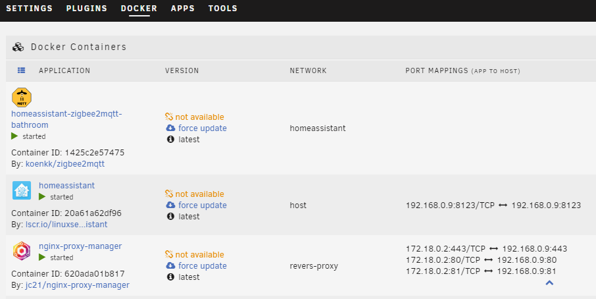Click the green started arrow under homeassistant
The image size is (596, 299).
tap(42, 197)
